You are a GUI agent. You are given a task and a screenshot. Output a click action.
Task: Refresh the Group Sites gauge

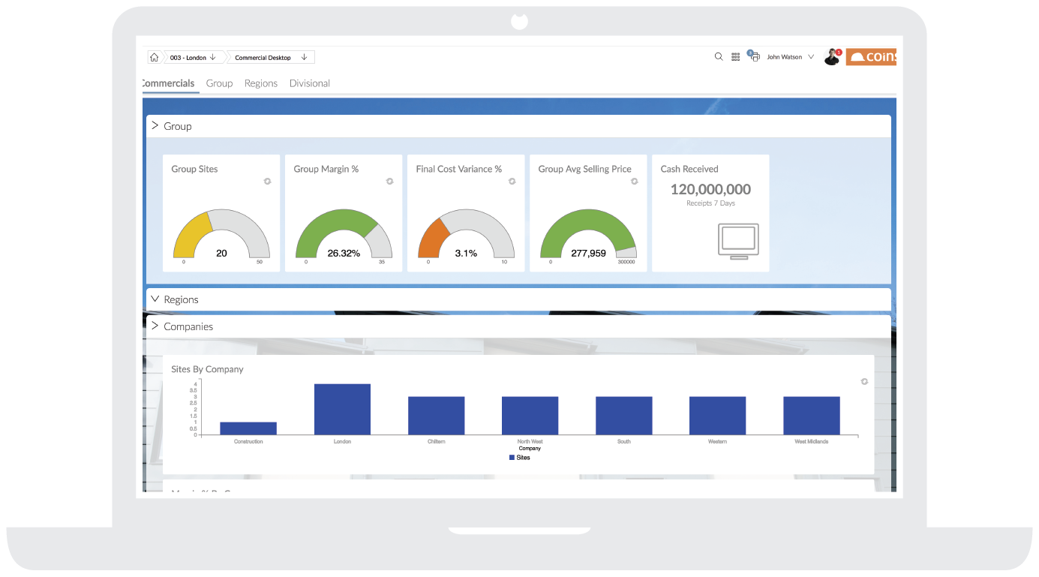(x=267, y=182)
